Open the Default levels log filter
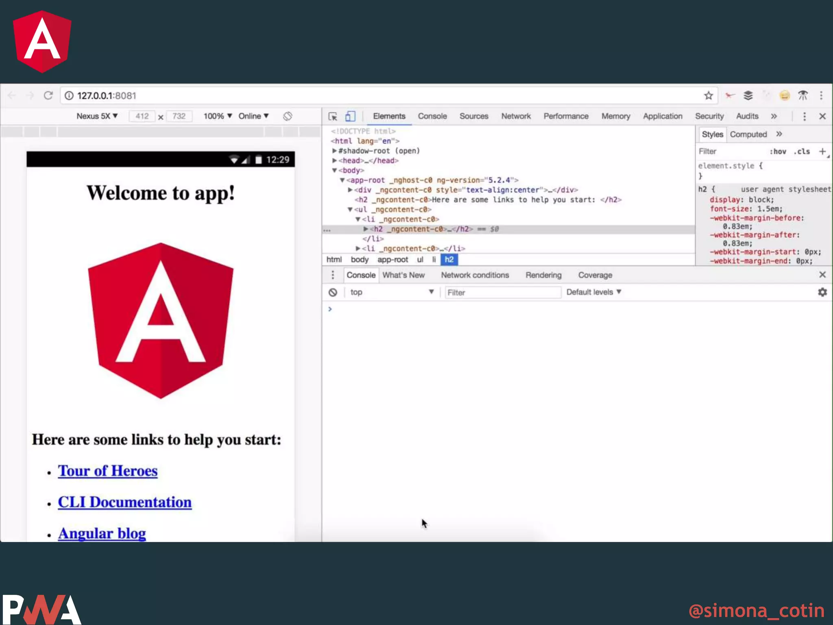 pos(593,292)
